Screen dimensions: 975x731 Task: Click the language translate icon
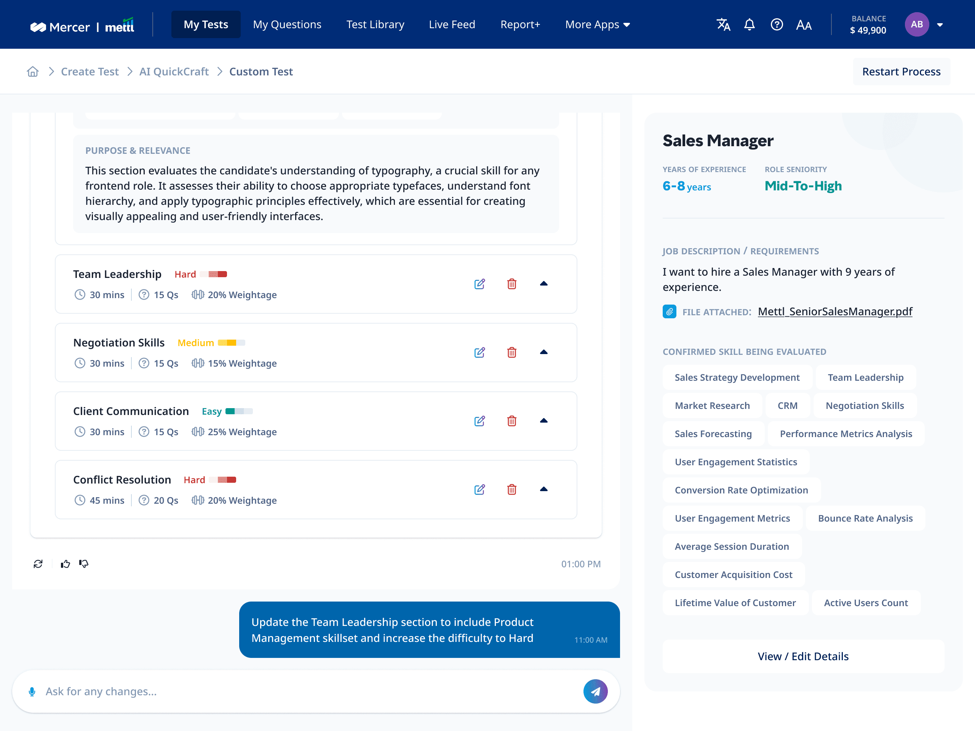[723, 25]
